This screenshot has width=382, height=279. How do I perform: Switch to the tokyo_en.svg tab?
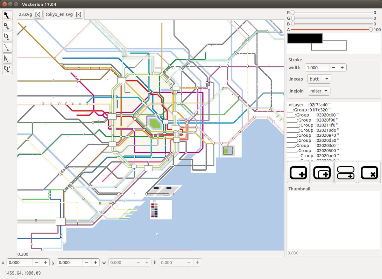pyautogui.click(x=59, y=14)
